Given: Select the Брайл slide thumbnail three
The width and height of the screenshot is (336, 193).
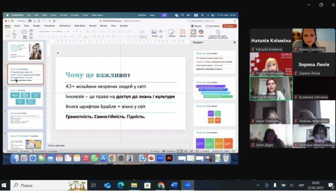Looking at the screenshot, I should point(25,96).
